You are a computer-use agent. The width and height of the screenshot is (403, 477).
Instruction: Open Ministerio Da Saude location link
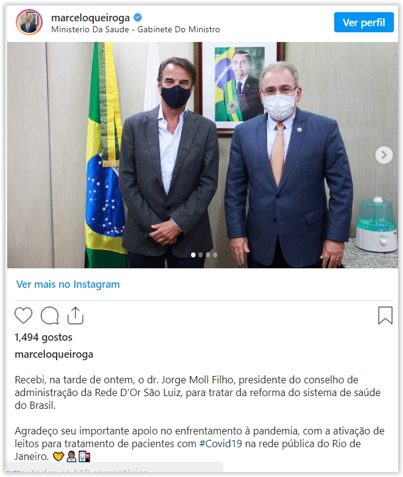point(135,29)
